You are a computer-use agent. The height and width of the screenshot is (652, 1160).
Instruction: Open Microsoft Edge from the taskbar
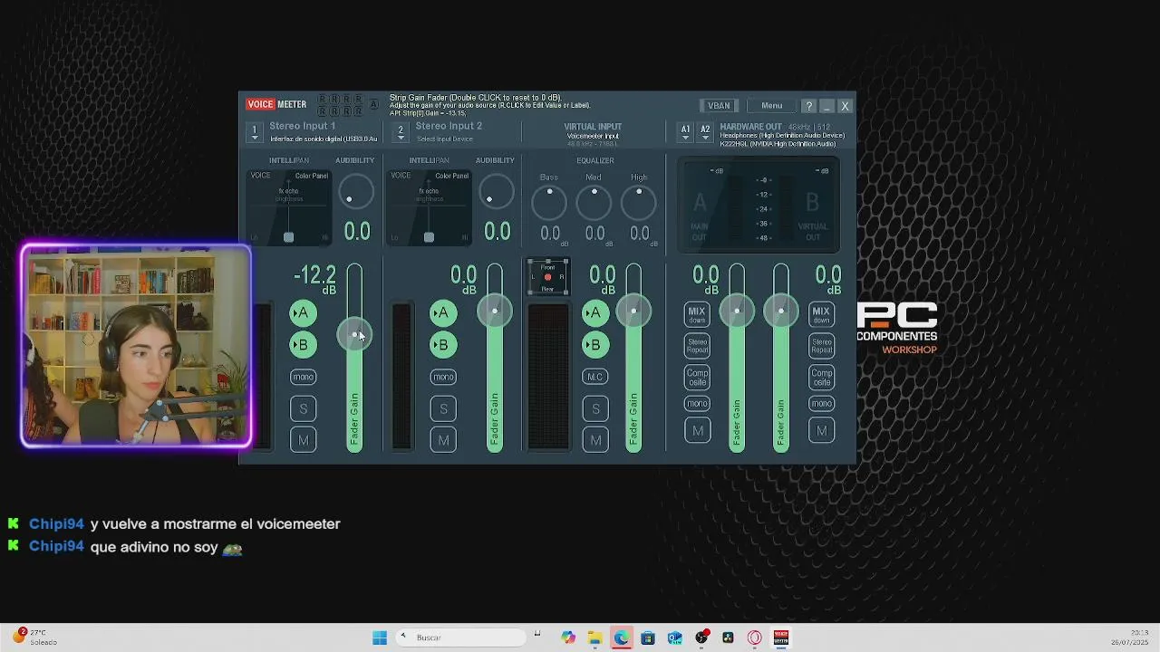pyautogui.click(x=621, y=638)
